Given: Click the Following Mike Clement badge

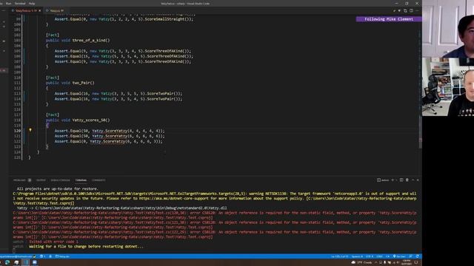Looking at the screenshot, I should [389, 19].
